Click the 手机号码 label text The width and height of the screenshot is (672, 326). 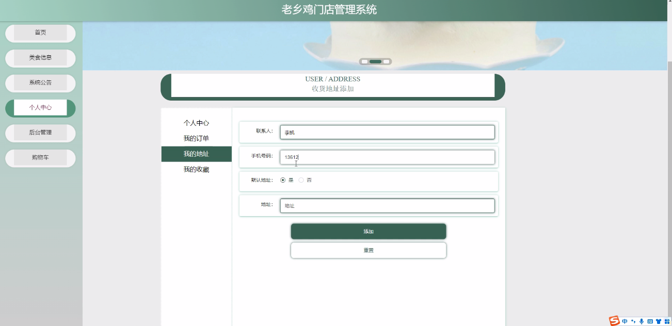pos(262,156)
